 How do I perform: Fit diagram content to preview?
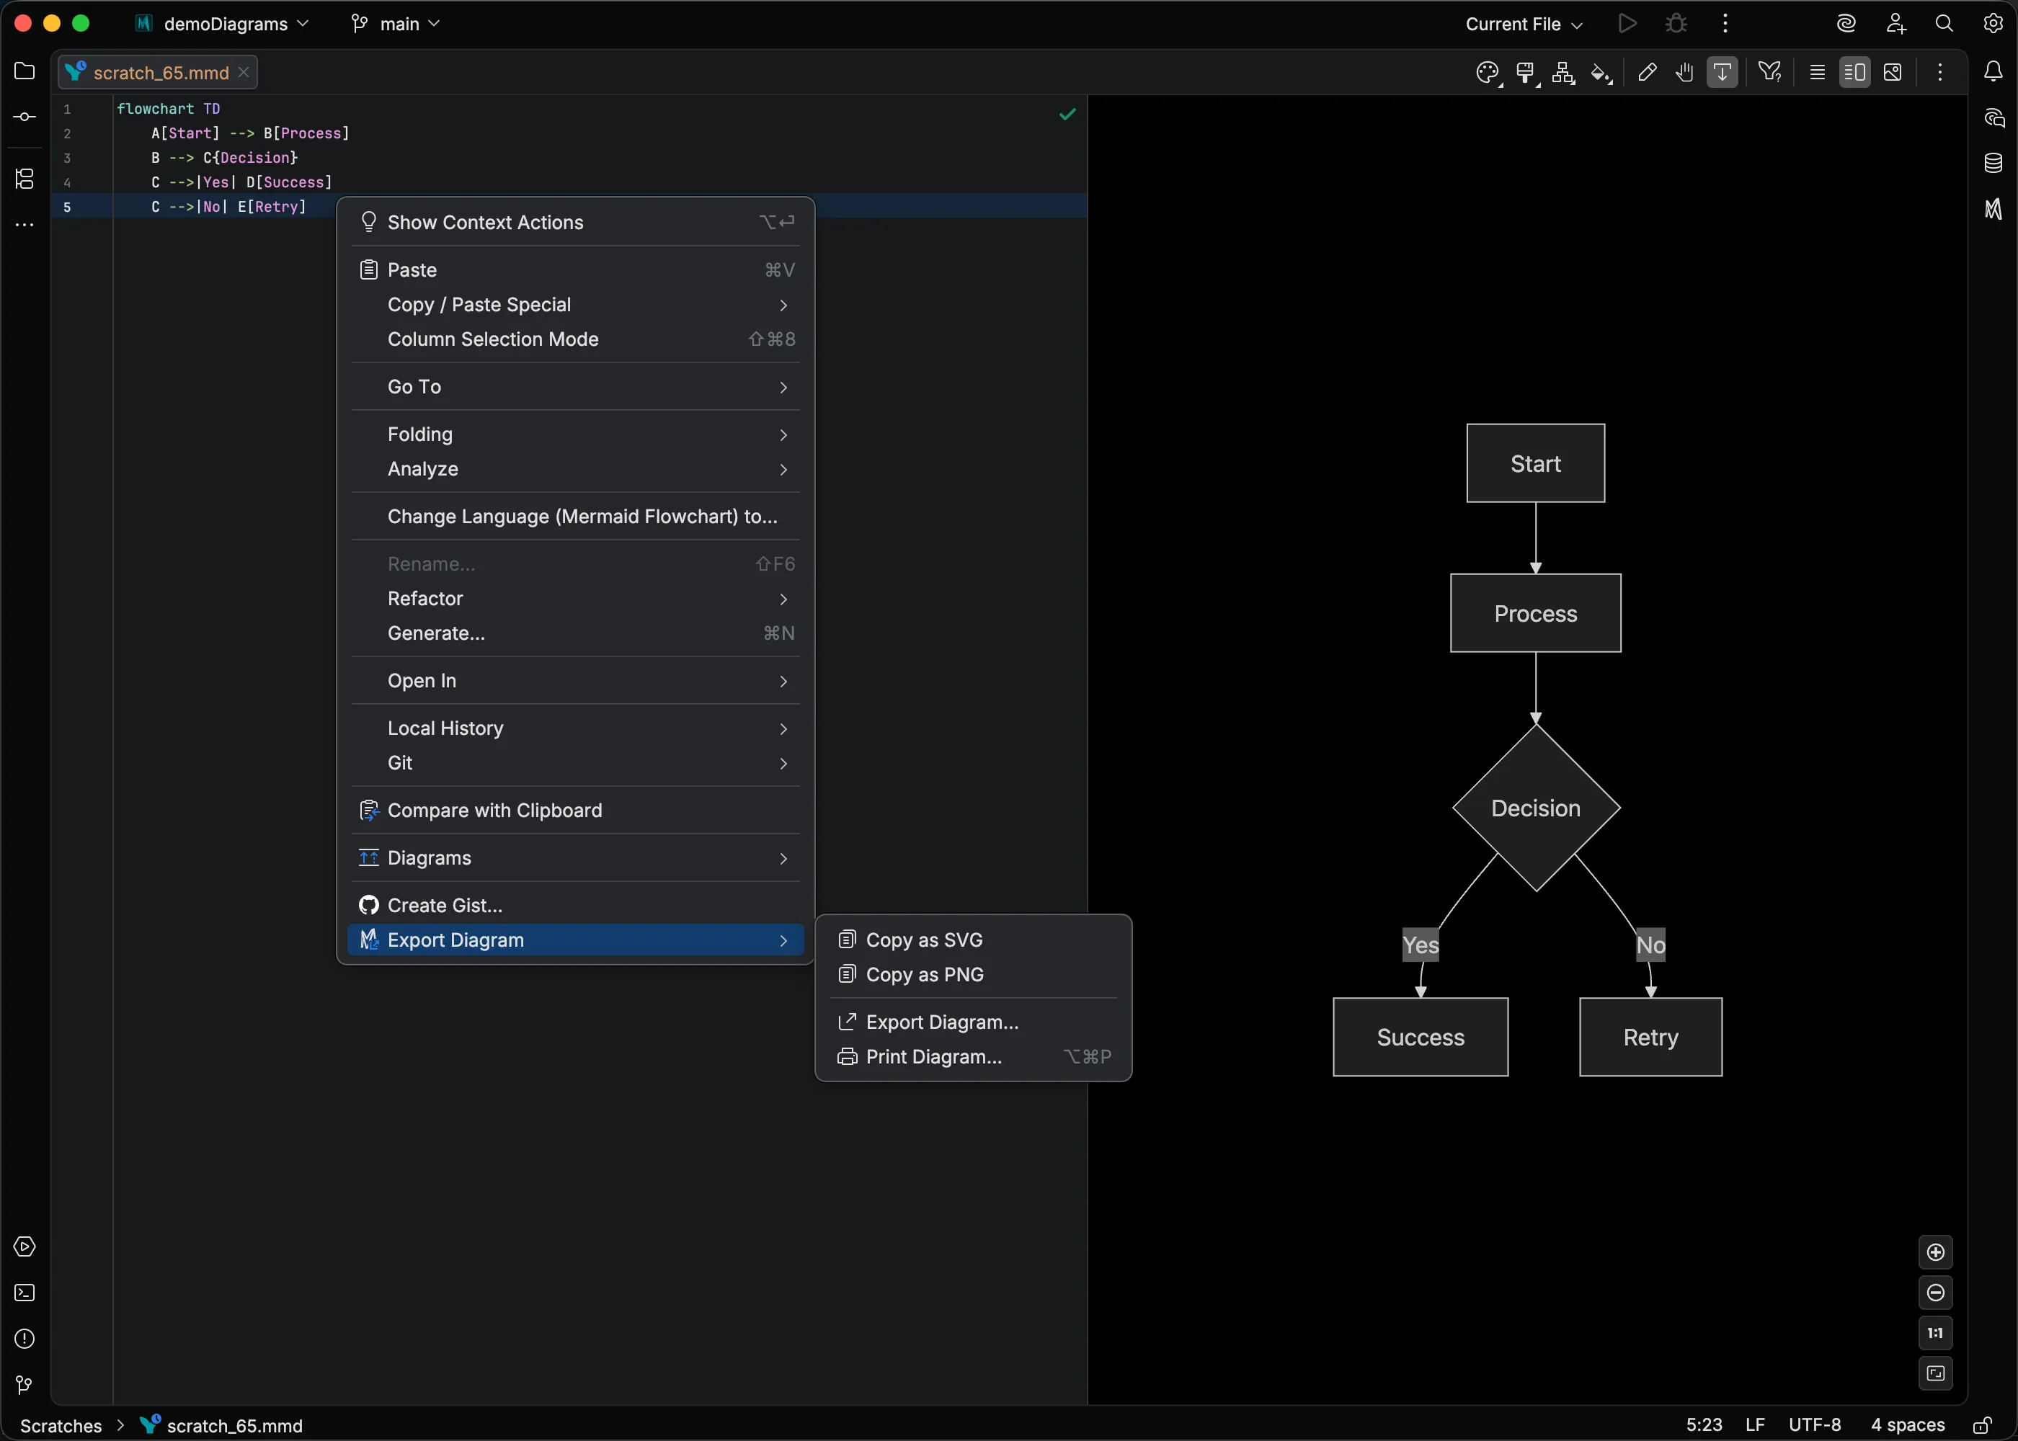[x=1935, y=1373]
